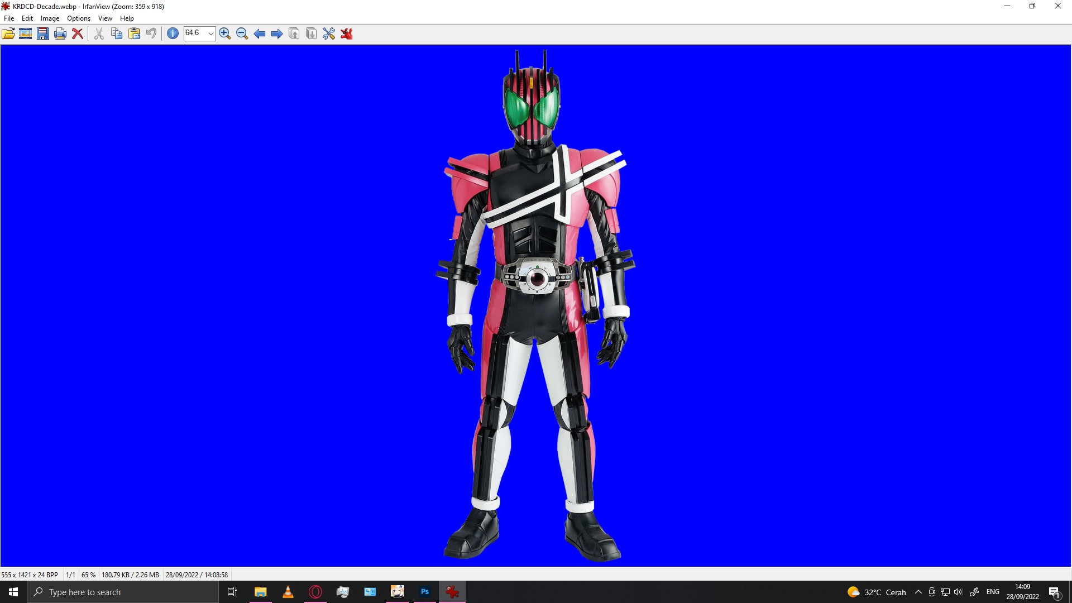The image size is (1072, 603).
Task: Open file using the folder toolbar icon
Action: point(8,33)
